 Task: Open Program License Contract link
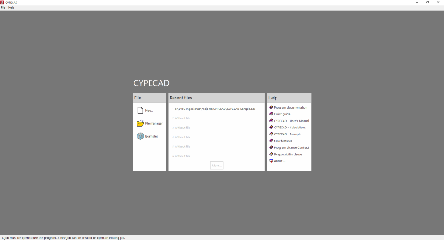pos(291,147)
